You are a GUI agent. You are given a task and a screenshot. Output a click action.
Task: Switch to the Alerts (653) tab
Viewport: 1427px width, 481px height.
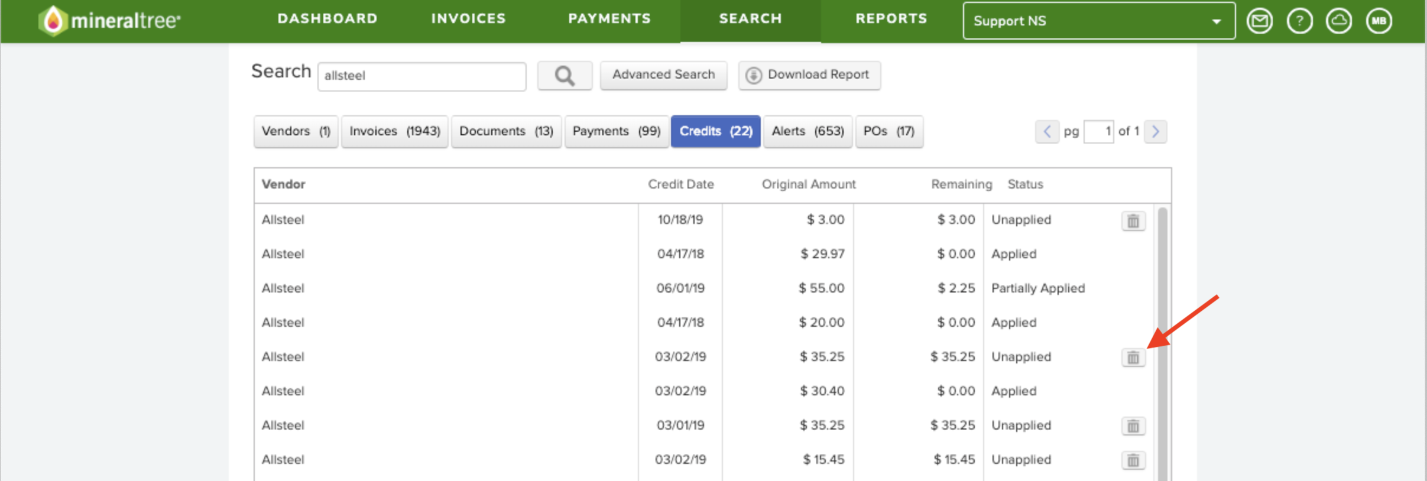point(808,131)
